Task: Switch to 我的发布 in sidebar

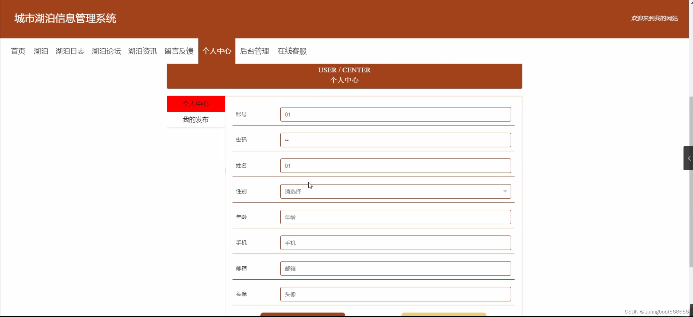Action: pos(196,119)
